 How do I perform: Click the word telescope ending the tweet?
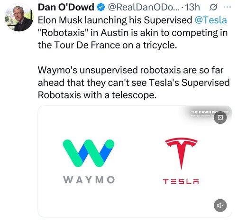tap(134, 95)
